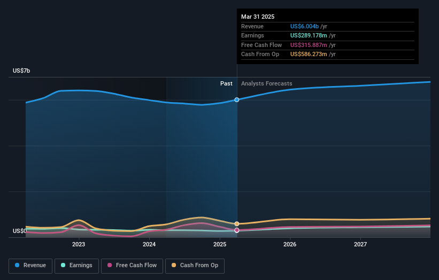The height and width of the screenshot is (280, 439).
Task: Click the orange Cash From Op data point
Action: [x=237, y=224]
